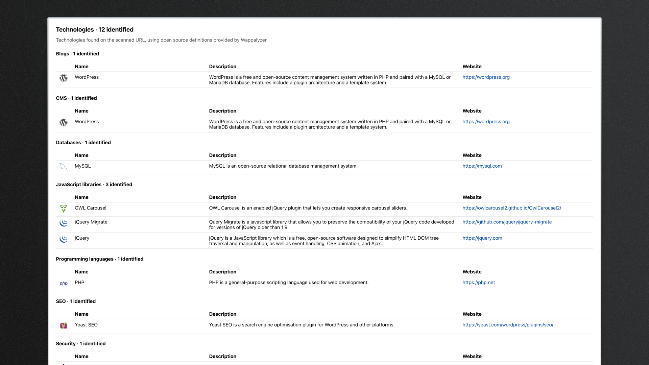The height and width of the screenshot is (365, 649).
Task: Click the MySQL dolphin icon
Action: tap(64, 167)
